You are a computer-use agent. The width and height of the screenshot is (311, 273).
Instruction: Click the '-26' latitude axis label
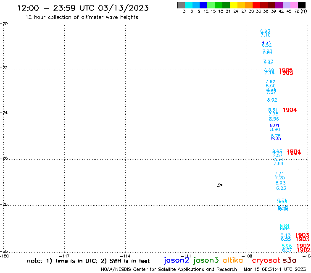[x=4, y=158]
